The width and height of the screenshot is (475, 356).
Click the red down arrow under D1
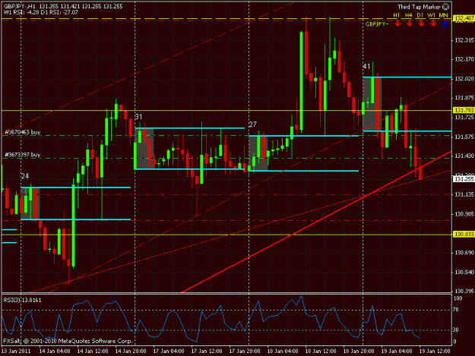[x=421, y=24]
